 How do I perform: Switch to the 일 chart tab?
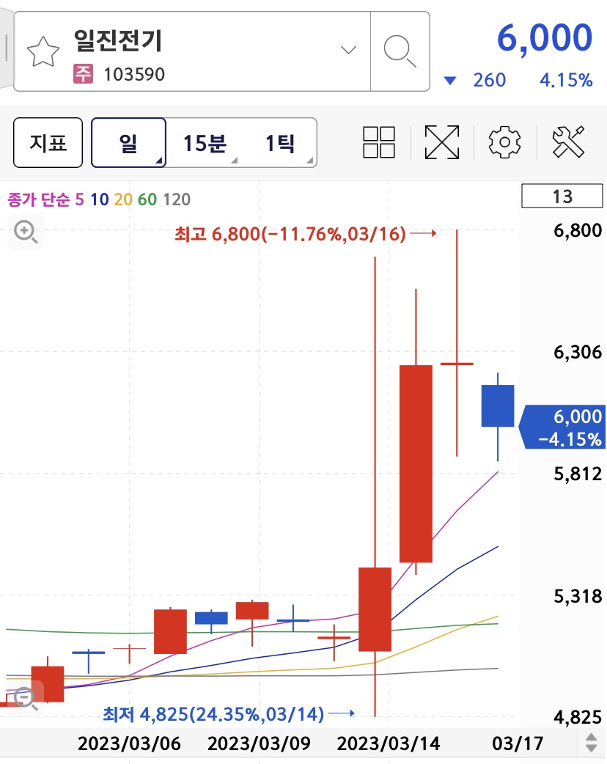[x=128, y=143]
